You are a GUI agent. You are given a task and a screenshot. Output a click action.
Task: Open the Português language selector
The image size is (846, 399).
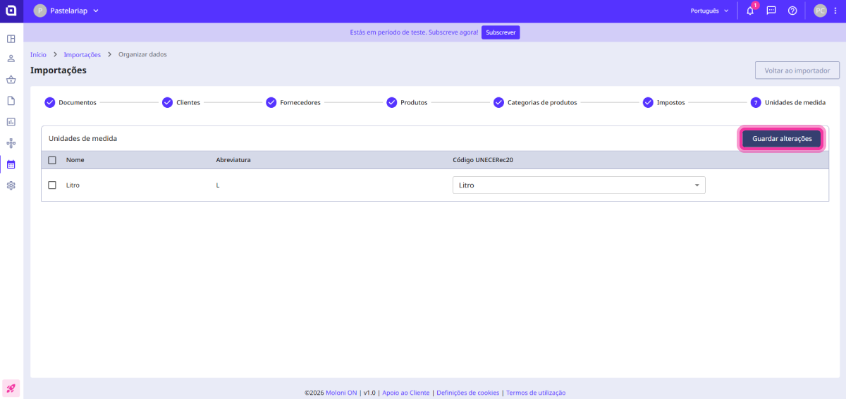709,11
